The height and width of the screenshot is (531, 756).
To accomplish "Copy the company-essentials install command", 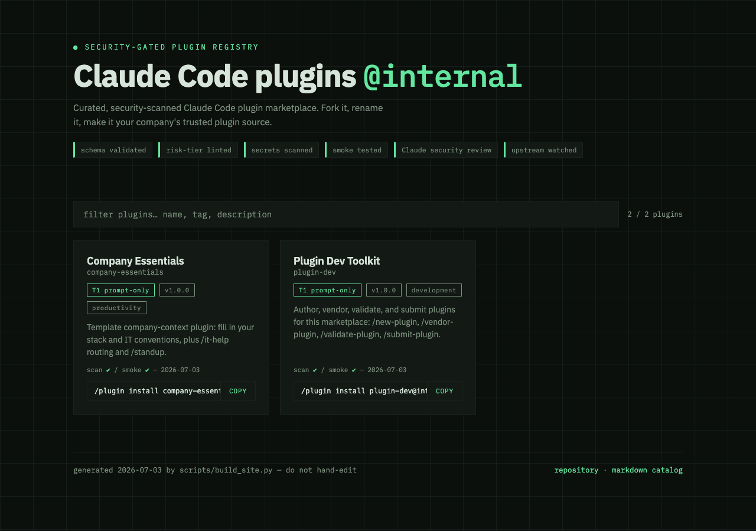I will click(238, 391).
